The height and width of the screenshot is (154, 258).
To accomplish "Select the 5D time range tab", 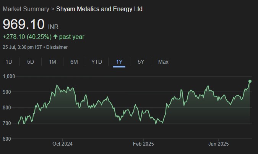I will 31,62.
